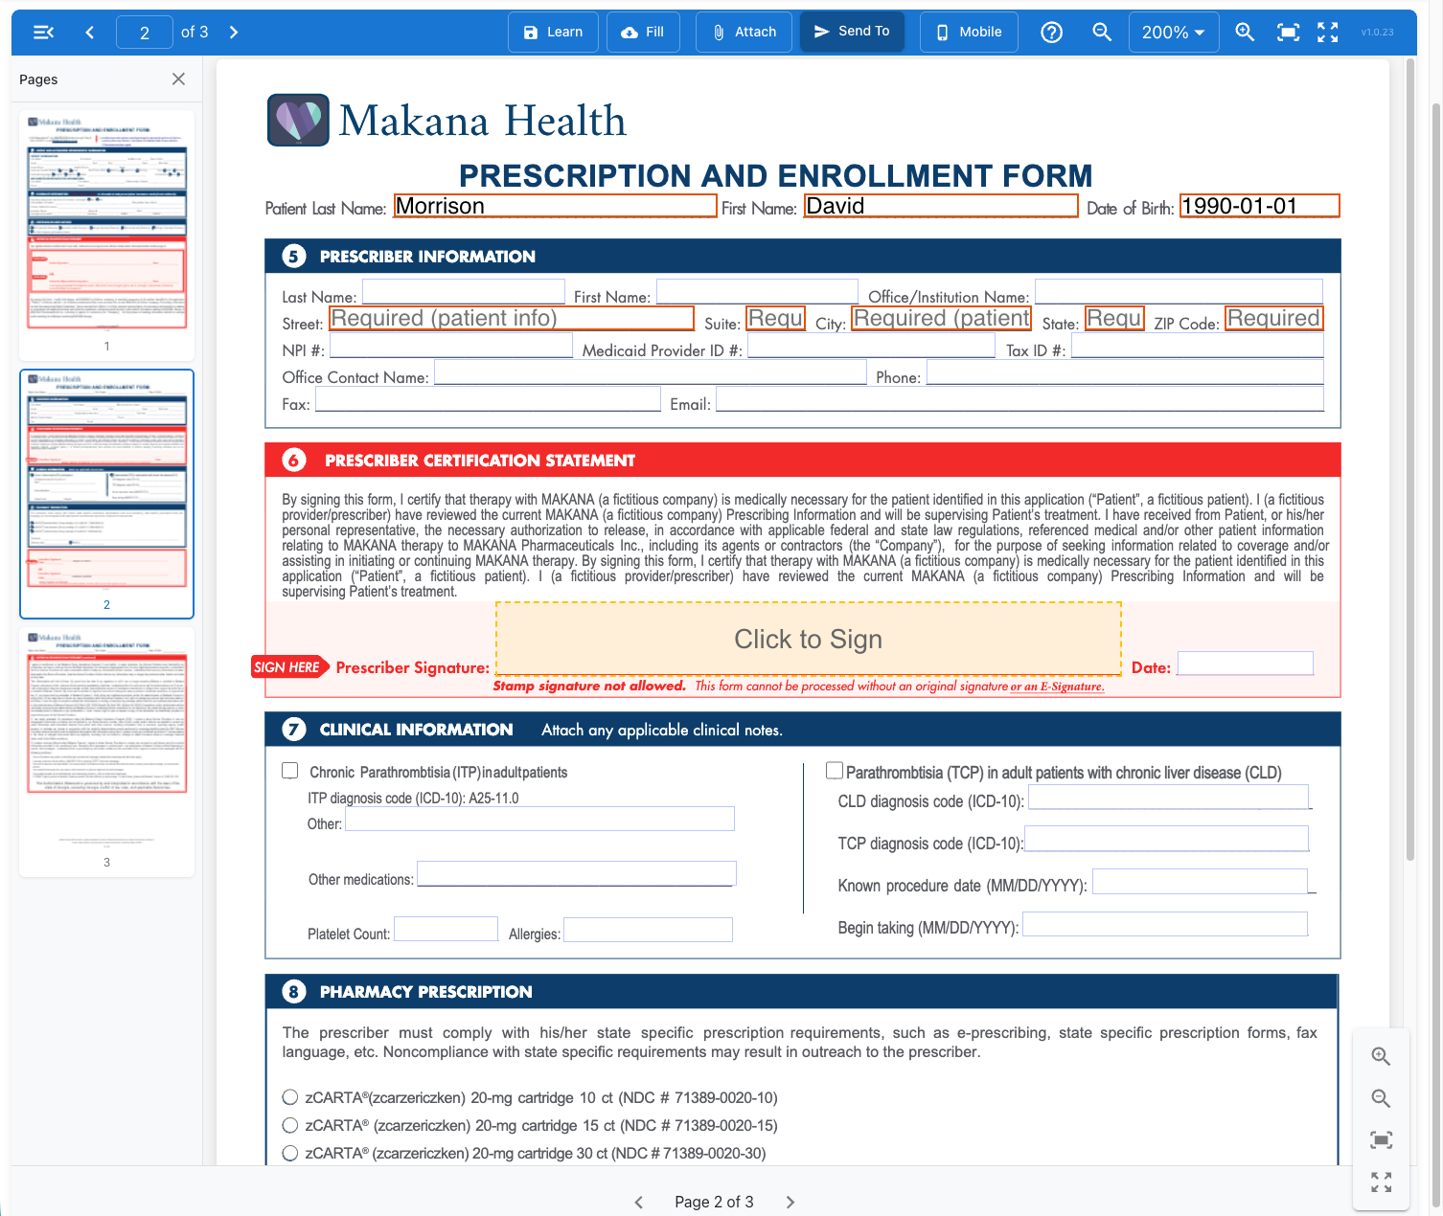Select zCARTA 20-mg cartridge 10 ct option
Image resolution: width=1443 pixels, height=1216 pixels.
(290, 1097)
